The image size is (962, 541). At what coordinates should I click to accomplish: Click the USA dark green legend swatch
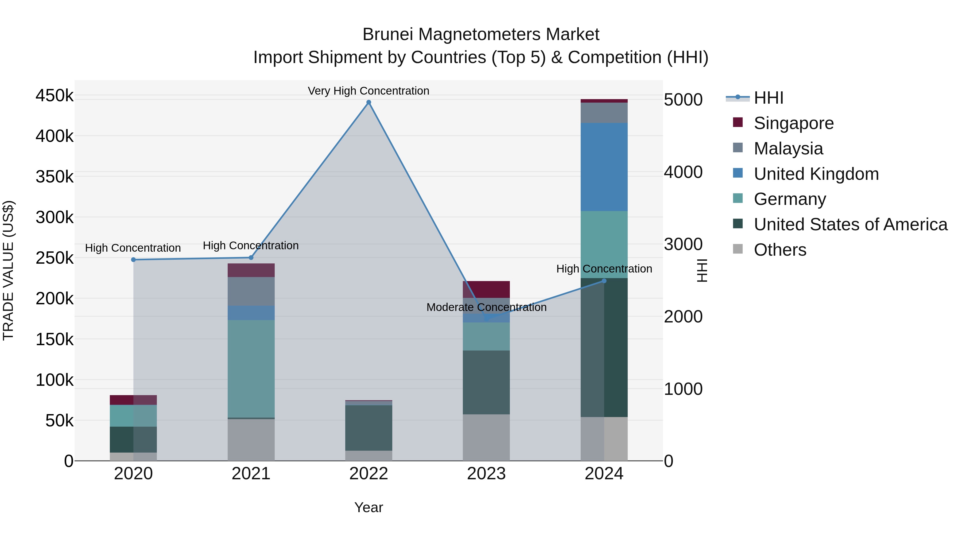pyautogui.click(x=738, y=223)
